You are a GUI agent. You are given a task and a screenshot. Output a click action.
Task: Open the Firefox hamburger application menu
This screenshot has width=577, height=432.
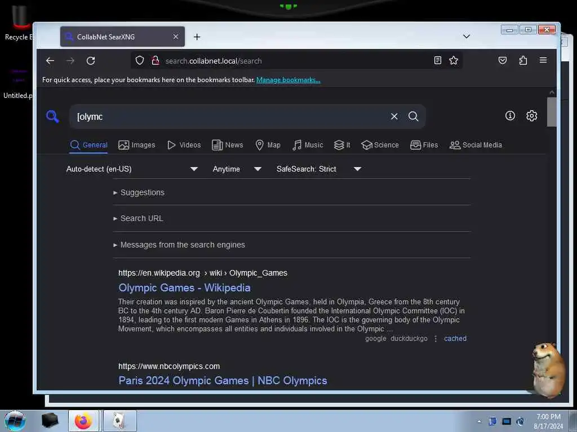(543, 60)
